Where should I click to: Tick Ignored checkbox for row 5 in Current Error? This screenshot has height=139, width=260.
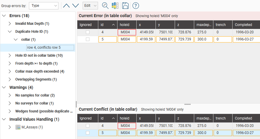coord(88,39)
